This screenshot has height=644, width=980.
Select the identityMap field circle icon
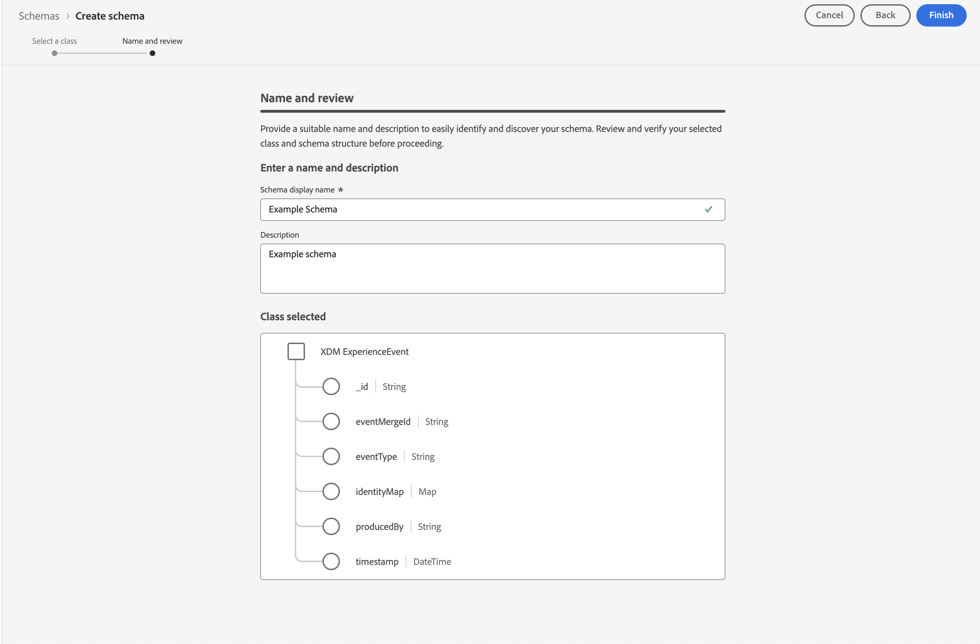[x=331, y=491]
